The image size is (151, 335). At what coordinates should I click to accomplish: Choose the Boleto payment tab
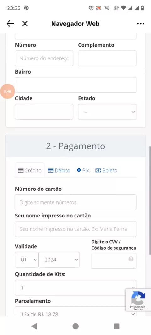[106, 171]
